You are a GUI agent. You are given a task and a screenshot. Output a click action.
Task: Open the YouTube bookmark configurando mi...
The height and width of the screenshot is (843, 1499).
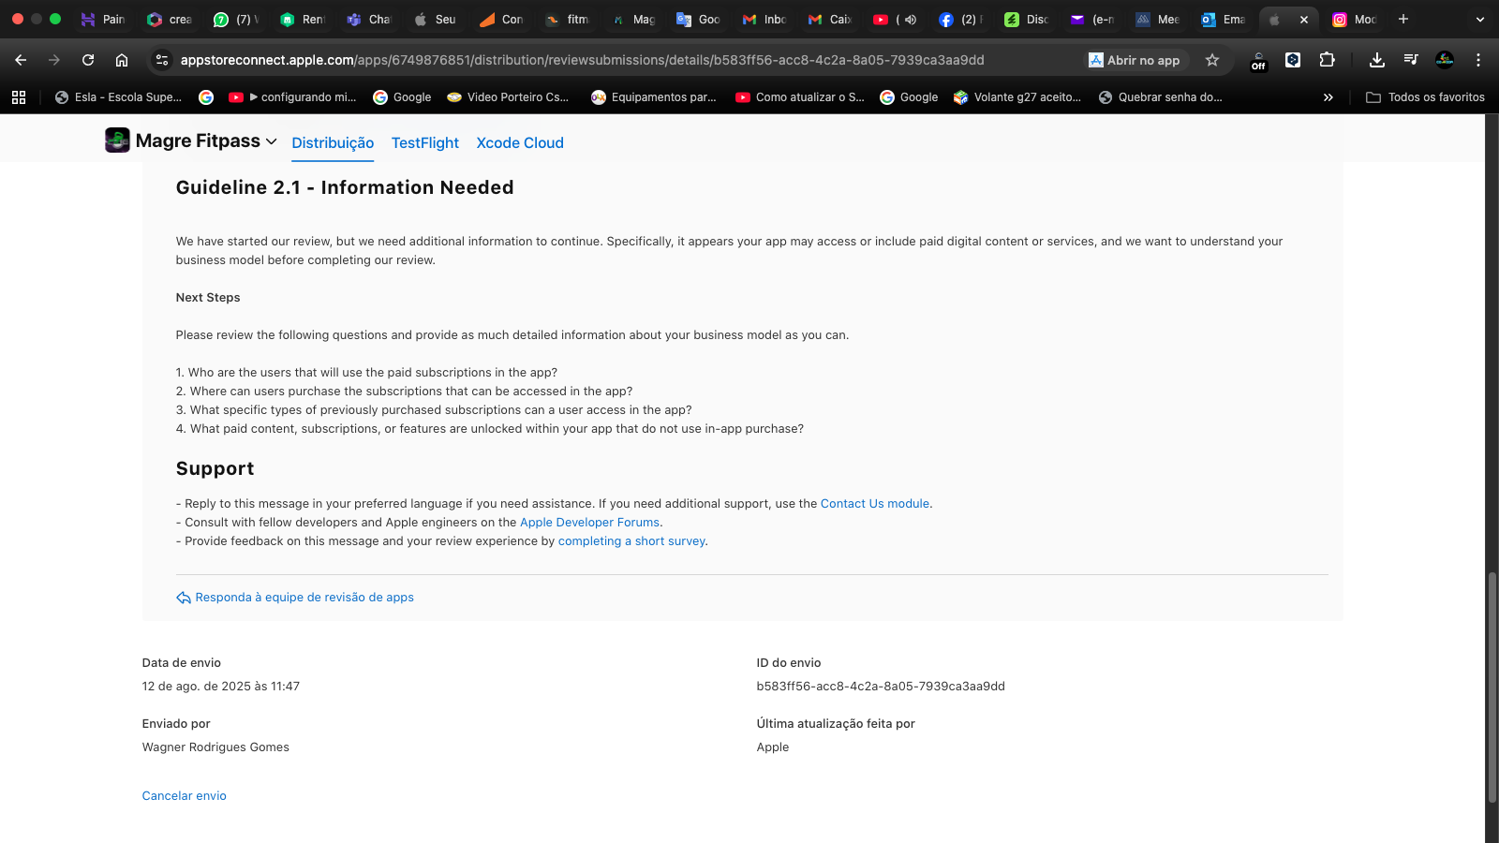292,97
